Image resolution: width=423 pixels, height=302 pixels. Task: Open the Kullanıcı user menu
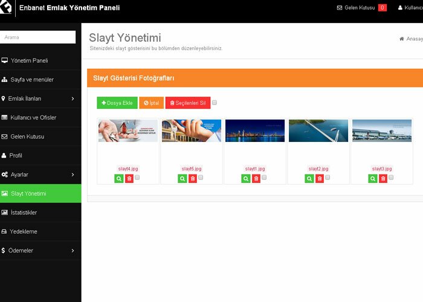click(x=410, y=8)
